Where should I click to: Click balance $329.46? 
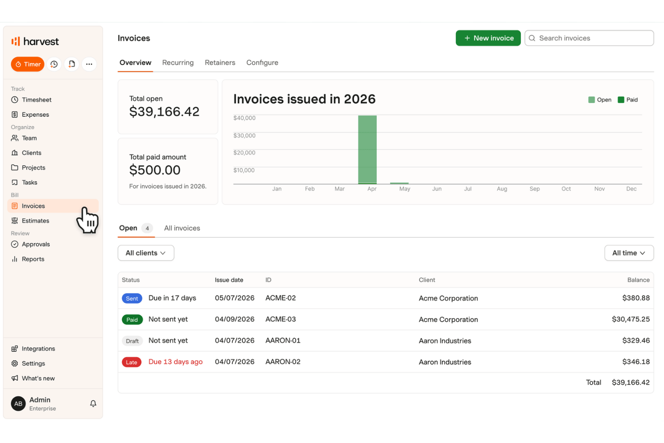pyautogui.click(x=636, y=341)
